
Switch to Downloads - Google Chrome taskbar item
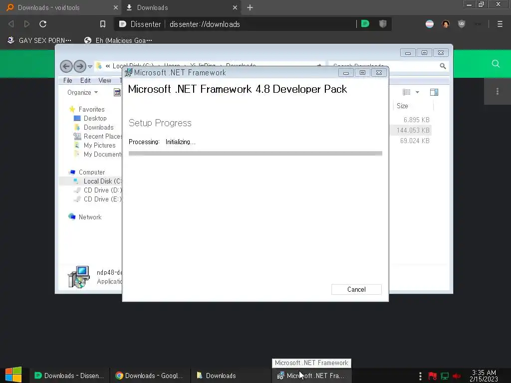click(149, 376)
